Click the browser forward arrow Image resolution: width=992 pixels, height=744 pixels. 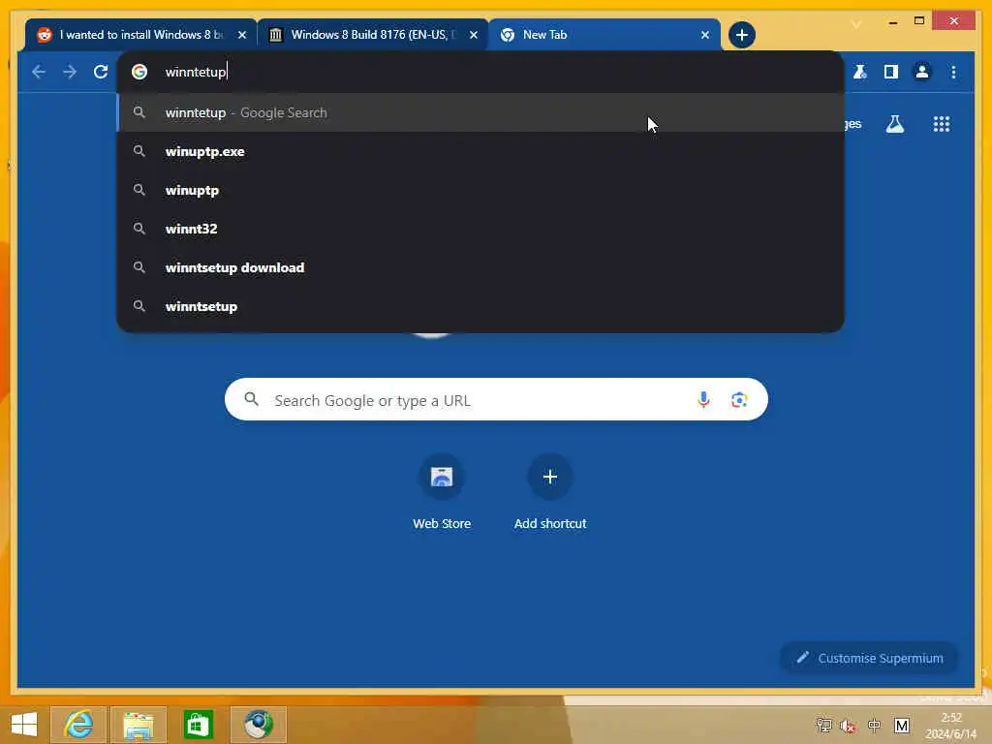coord(70,72)
